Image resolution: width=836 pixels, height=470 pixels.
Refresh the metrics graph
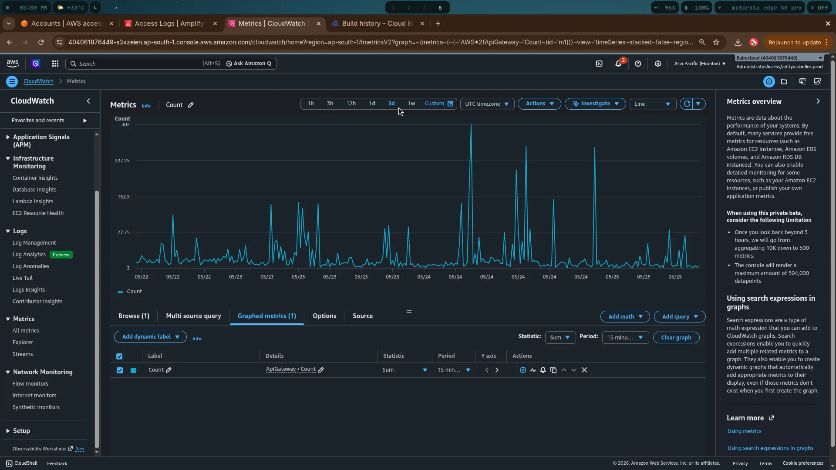(x=687, y=104)
